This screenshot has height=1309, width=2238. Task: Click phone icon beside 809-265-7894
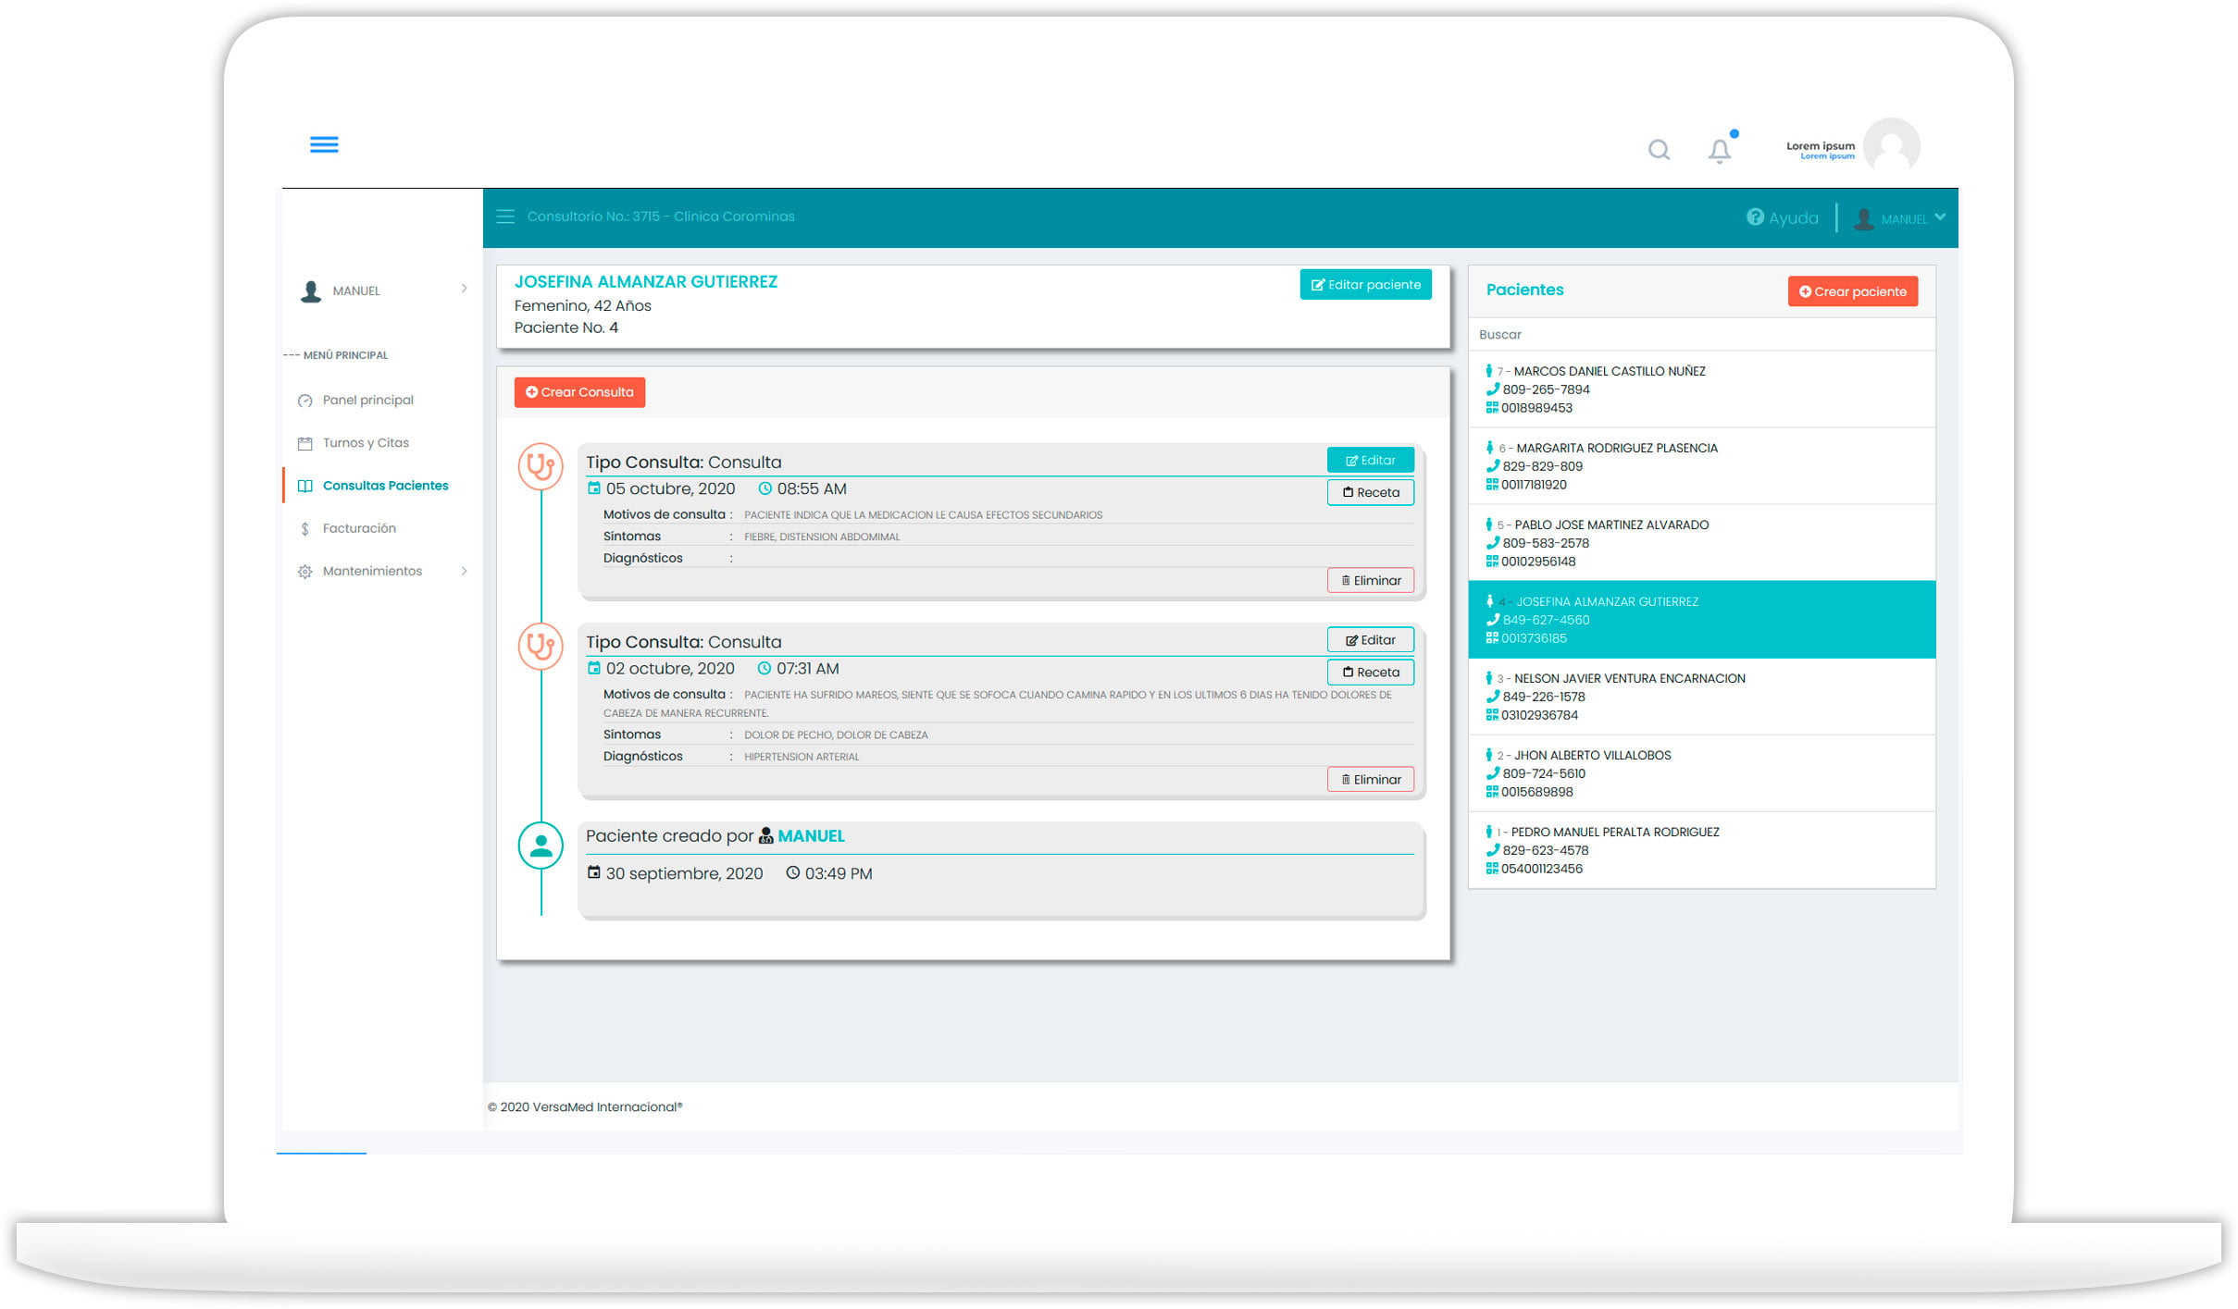point(1492,389)
